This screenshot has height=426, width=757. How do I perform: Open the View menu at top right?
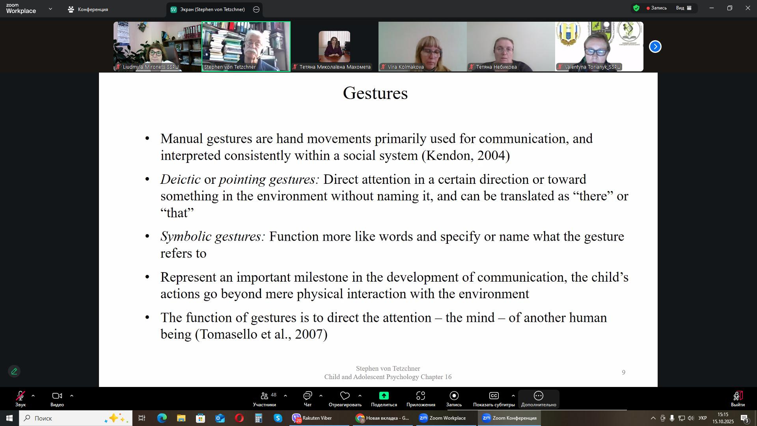(684, 8)
